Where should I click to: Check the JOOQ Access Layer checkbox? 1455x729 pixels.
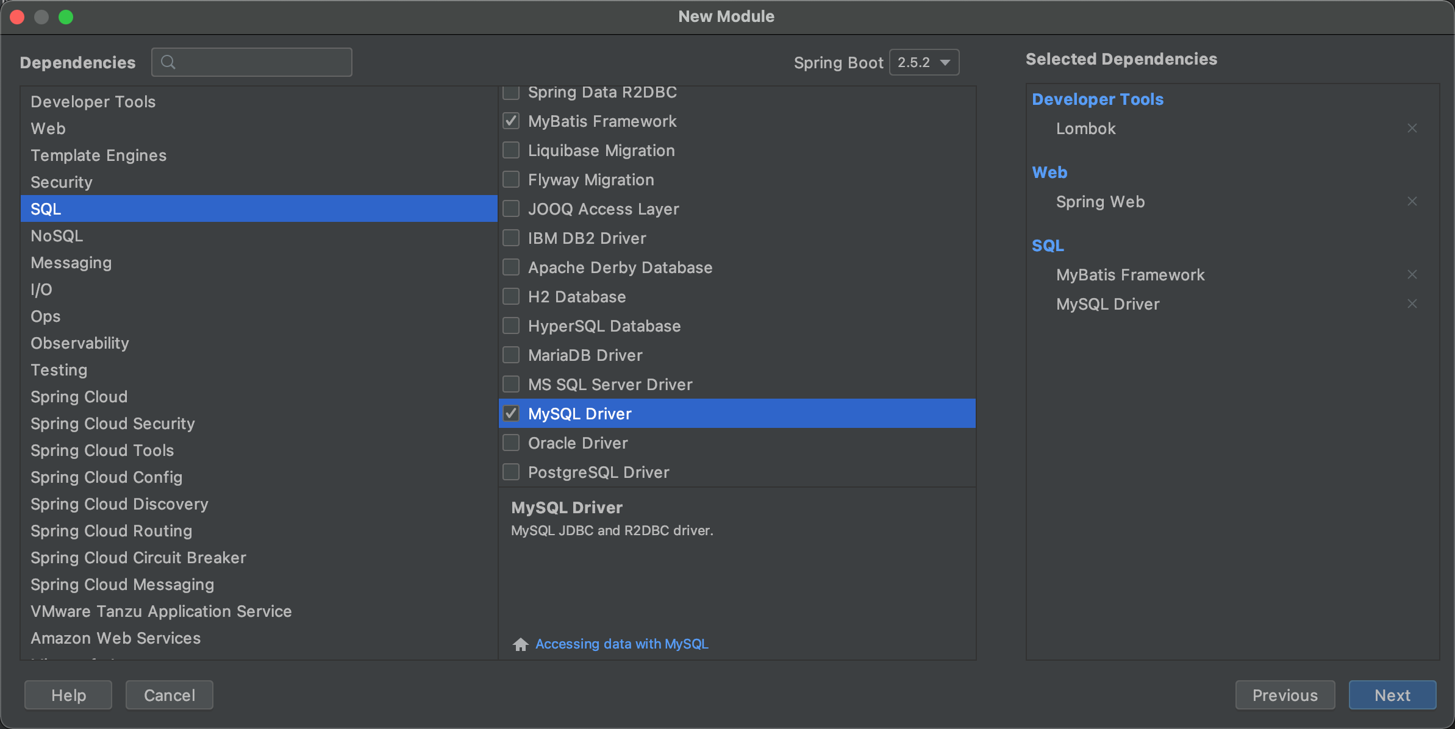tap(511, 209)
